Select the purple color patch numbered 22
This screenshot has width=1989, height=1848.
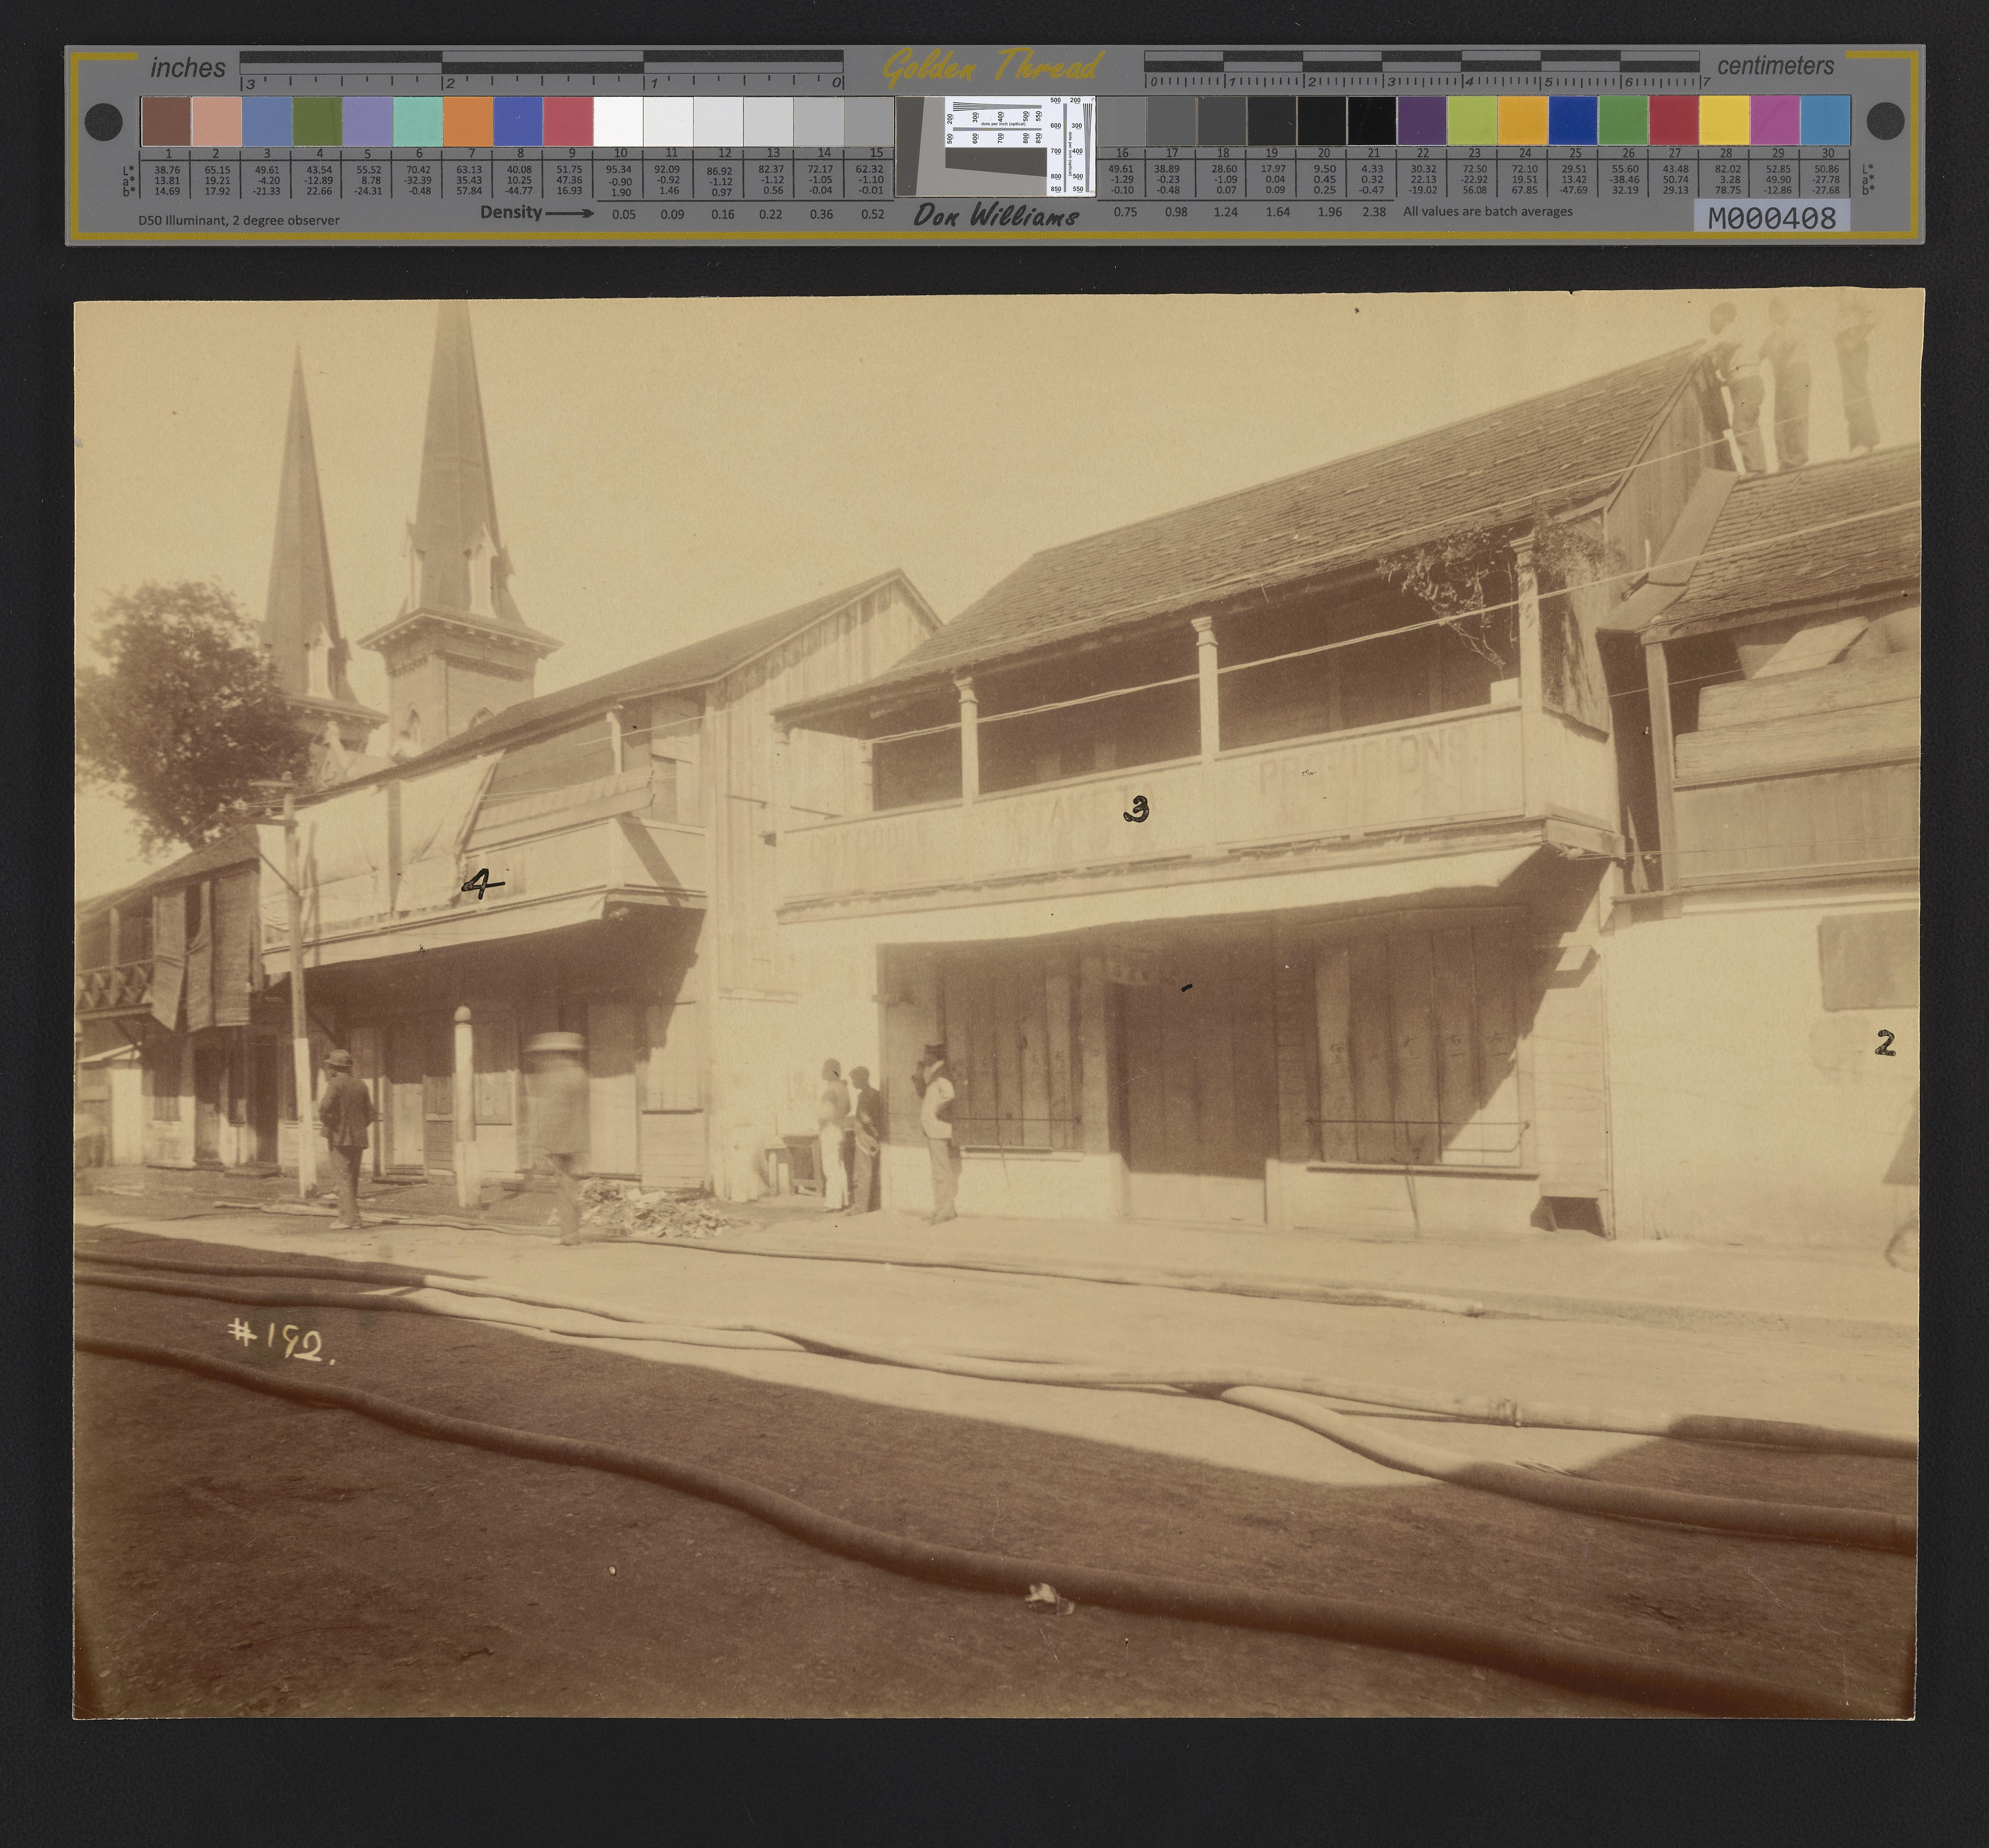1422,121
